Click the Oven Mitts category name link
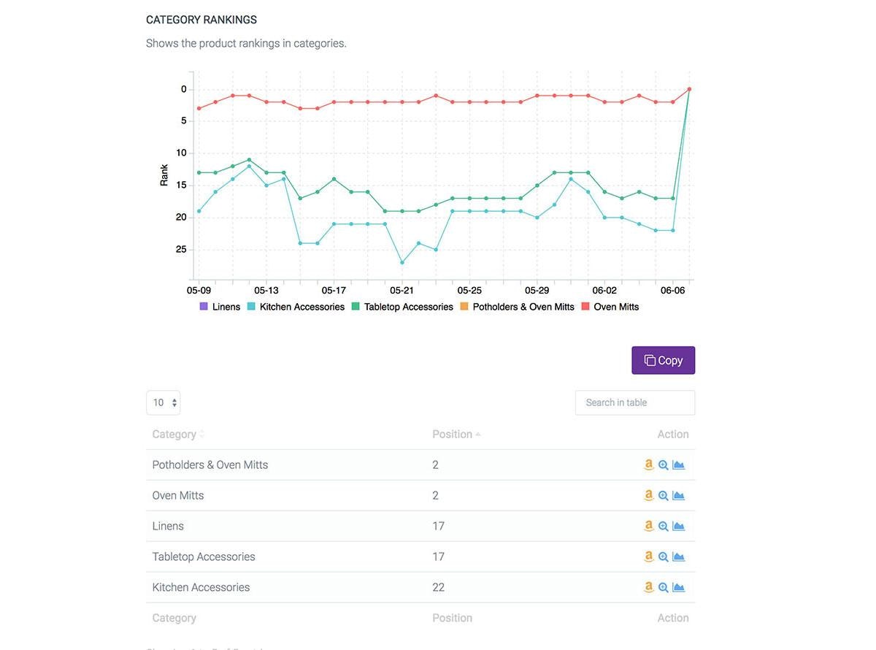The image size is (876, 650). (178, 495)
